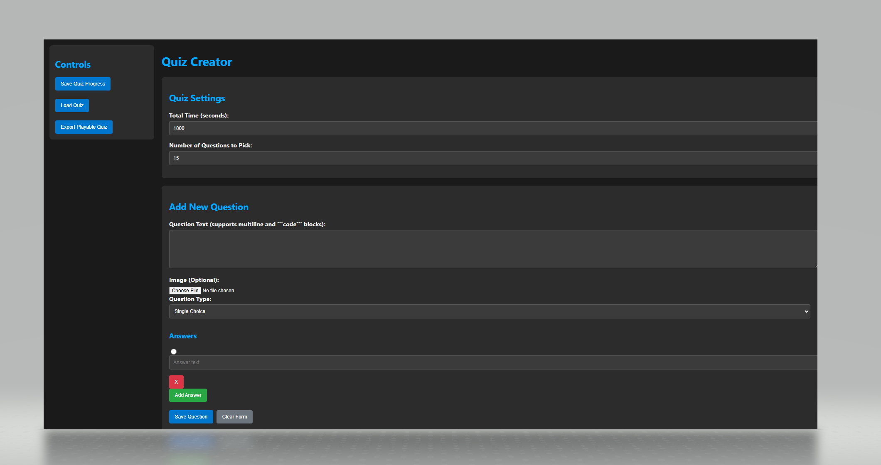The width and height of the screenshot is (881, 465).
Task: Click the Quiz Settings section heading
Action: tap(197, 98)
